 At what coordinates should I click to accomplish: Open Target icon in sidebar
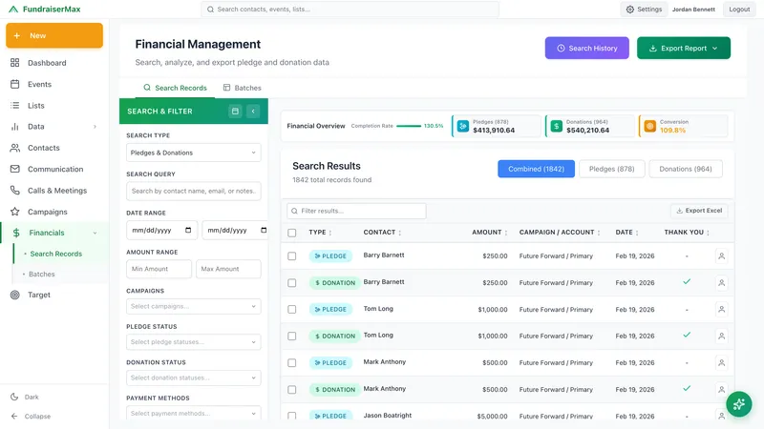(15, 295)
